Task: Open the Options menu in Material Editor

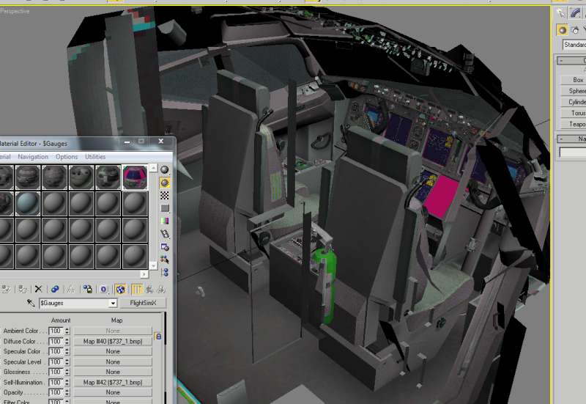Action: [x=67, y=157]
